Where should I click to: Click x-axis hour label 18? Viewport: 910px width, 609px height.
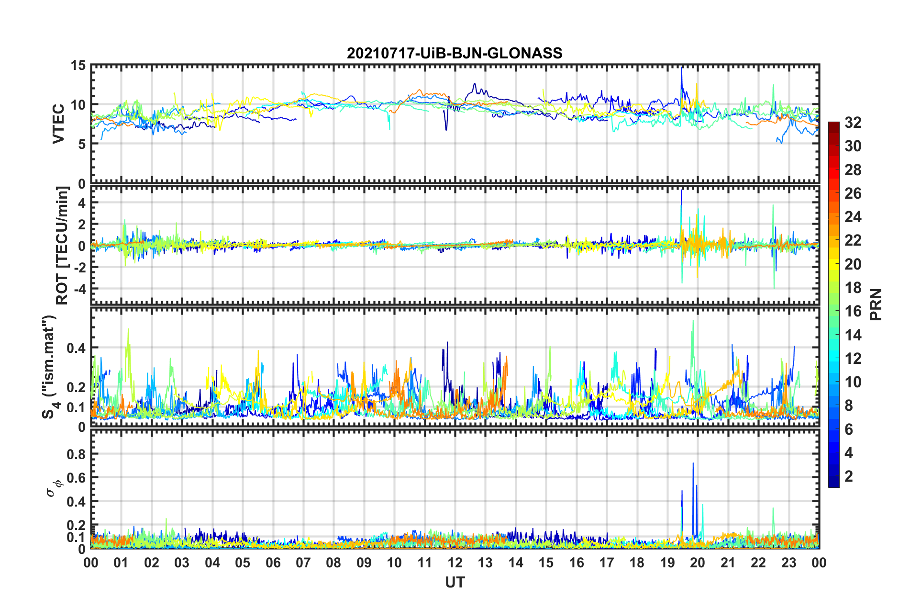(x=637, y=563)
